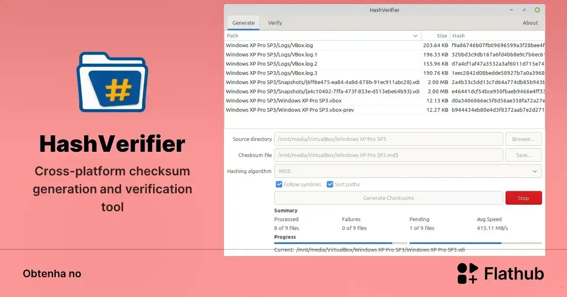Click the hash starting 2a4b33c5dd13
The image size is (567, 297).
[x=498, y=82]
